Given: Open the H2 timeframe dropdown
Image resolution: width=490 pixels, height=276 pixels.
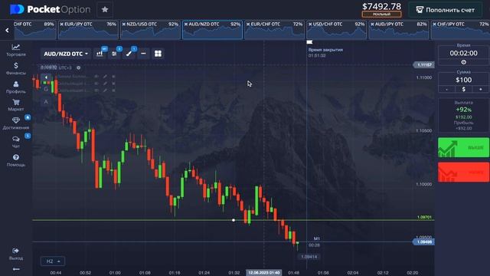Looking at the screenshot, I should (x=53, y=261).
